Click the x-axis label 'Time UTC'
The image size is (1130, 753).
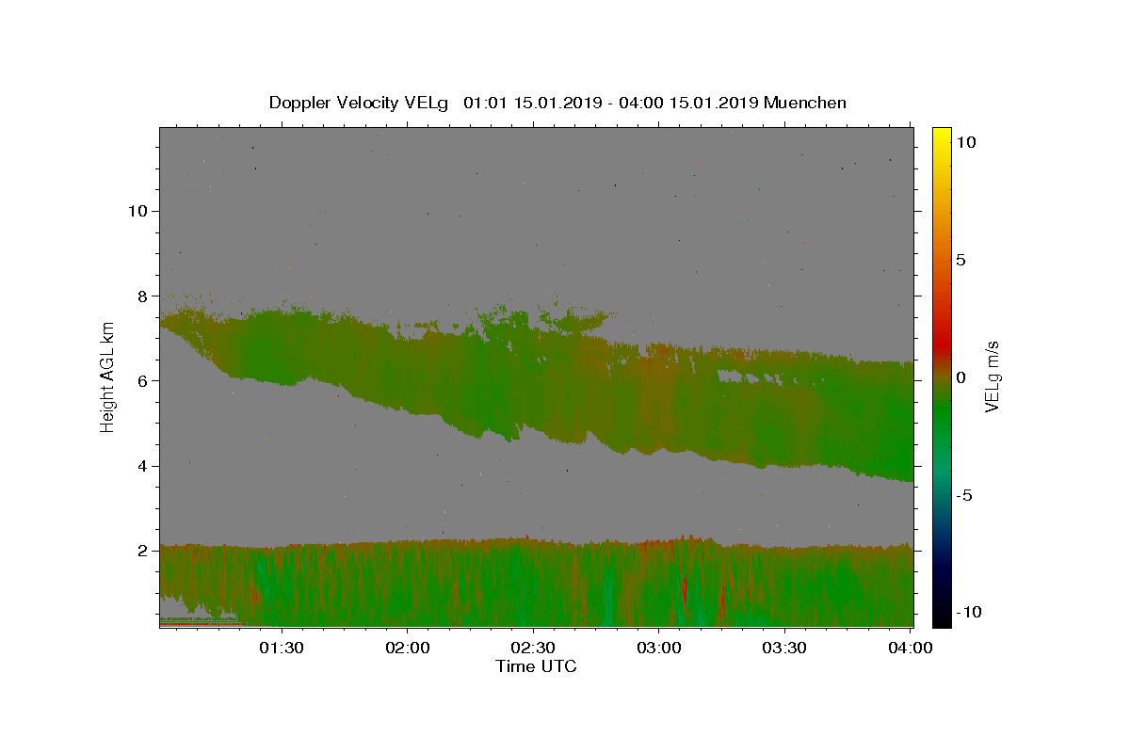pyautogui.click(x=536, y=666)
